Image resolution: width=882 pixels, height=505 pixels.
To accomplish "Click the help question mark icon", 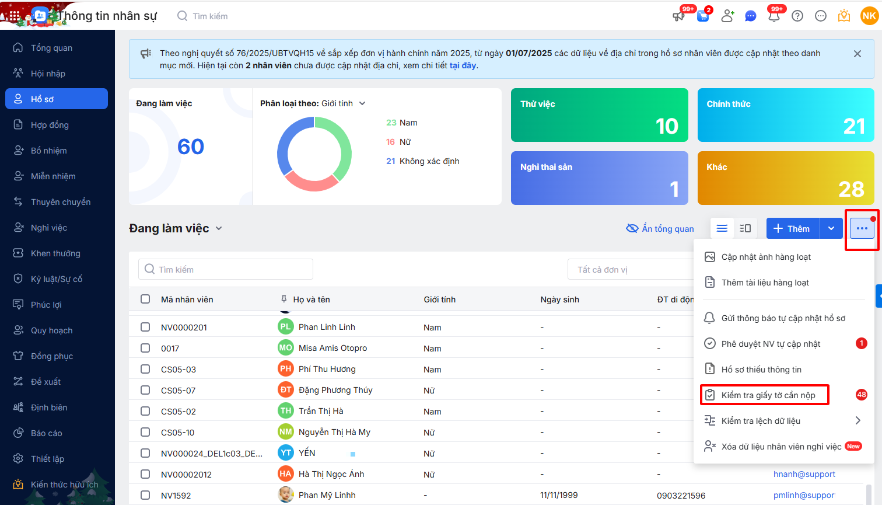I will (797, 16).
